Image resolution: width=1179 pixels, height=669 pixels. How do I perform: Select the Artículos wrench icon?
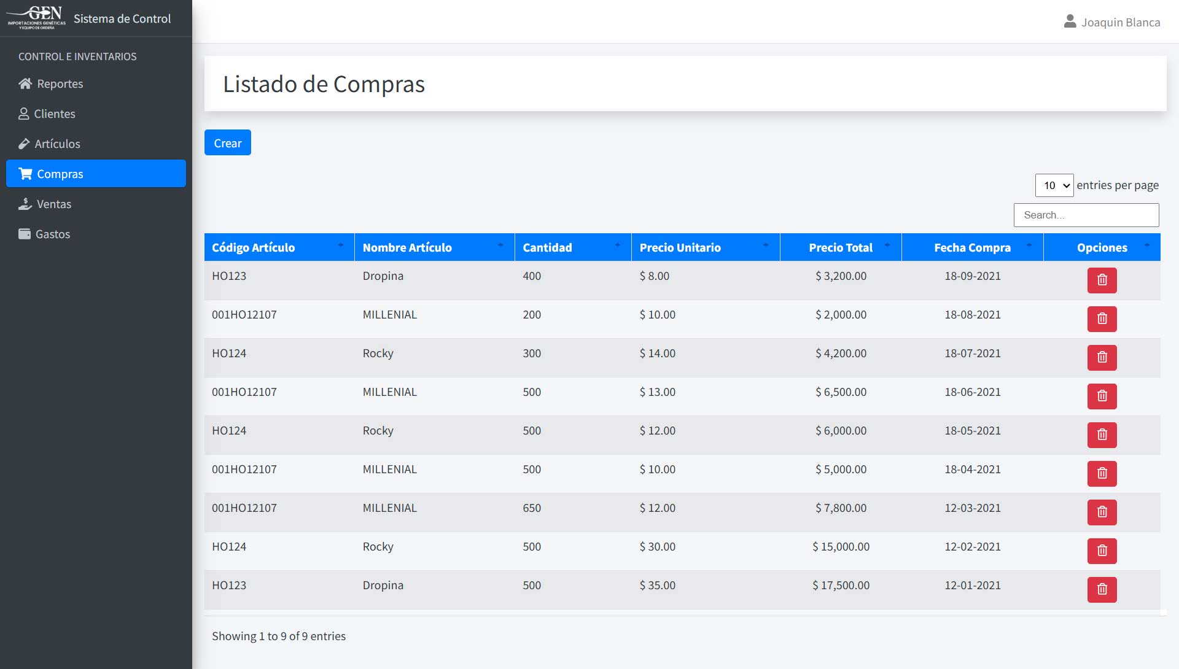coord(23,144)
